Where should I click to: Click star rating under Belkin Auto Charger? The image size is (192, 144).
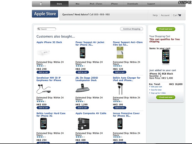tap(118, 101)
